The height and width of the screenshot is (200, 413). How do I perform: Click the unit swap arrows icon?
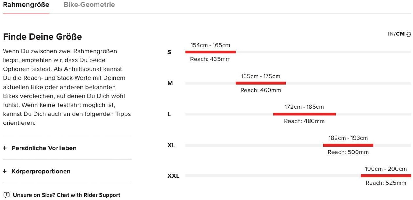(x=409, y=34)
